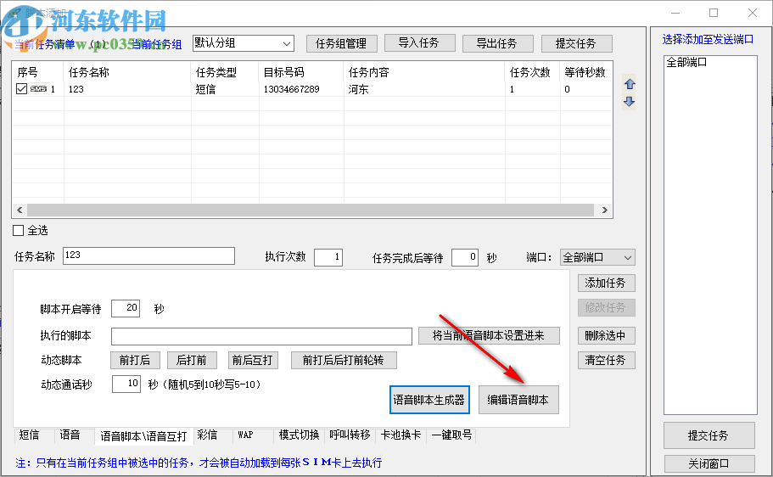This screenshot has width=773, height=477.
Task: Click 任务名称 column header
Action: 126,72
